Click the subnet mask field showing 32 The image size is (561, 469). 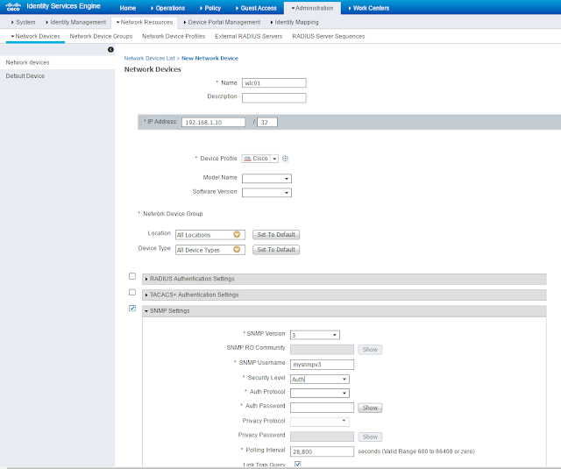click(267, 122)
